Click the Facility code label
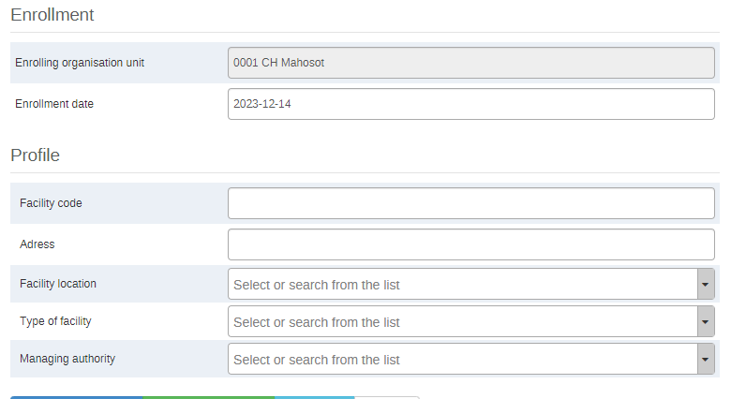 [x=51, y=203]
